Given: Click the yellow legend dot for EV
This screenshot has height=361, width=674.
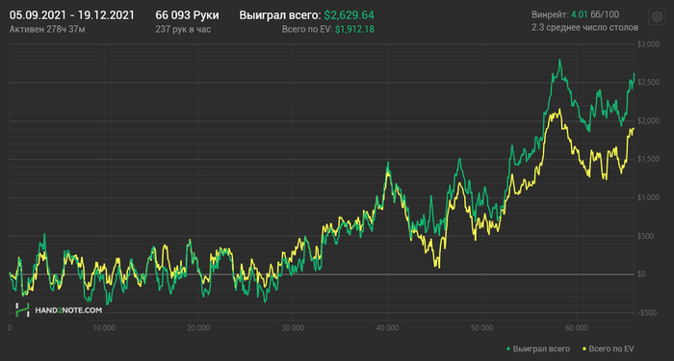Looking at the screenshot, I should tap(584, 348).
